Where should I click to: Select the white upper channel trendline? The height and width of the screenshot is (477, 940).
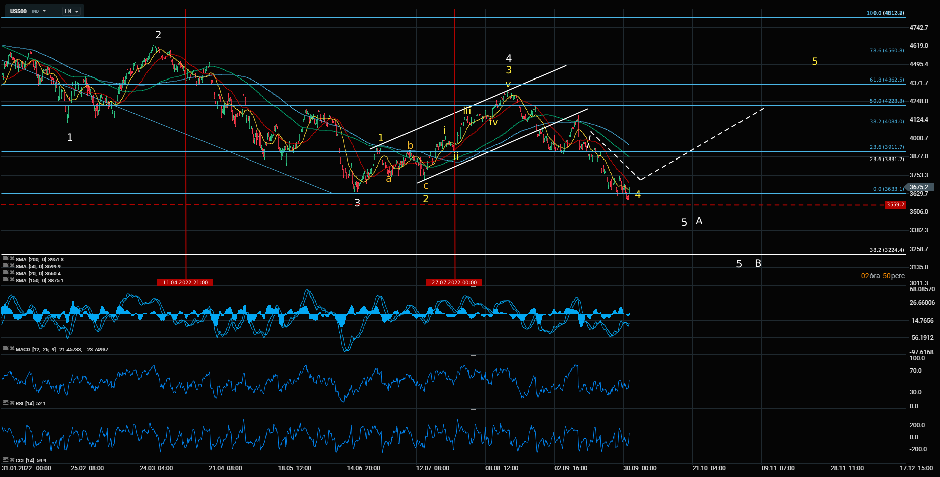[468, 107]
